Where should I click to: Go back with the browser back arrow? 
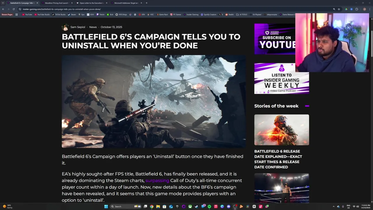tap(3, 9)
